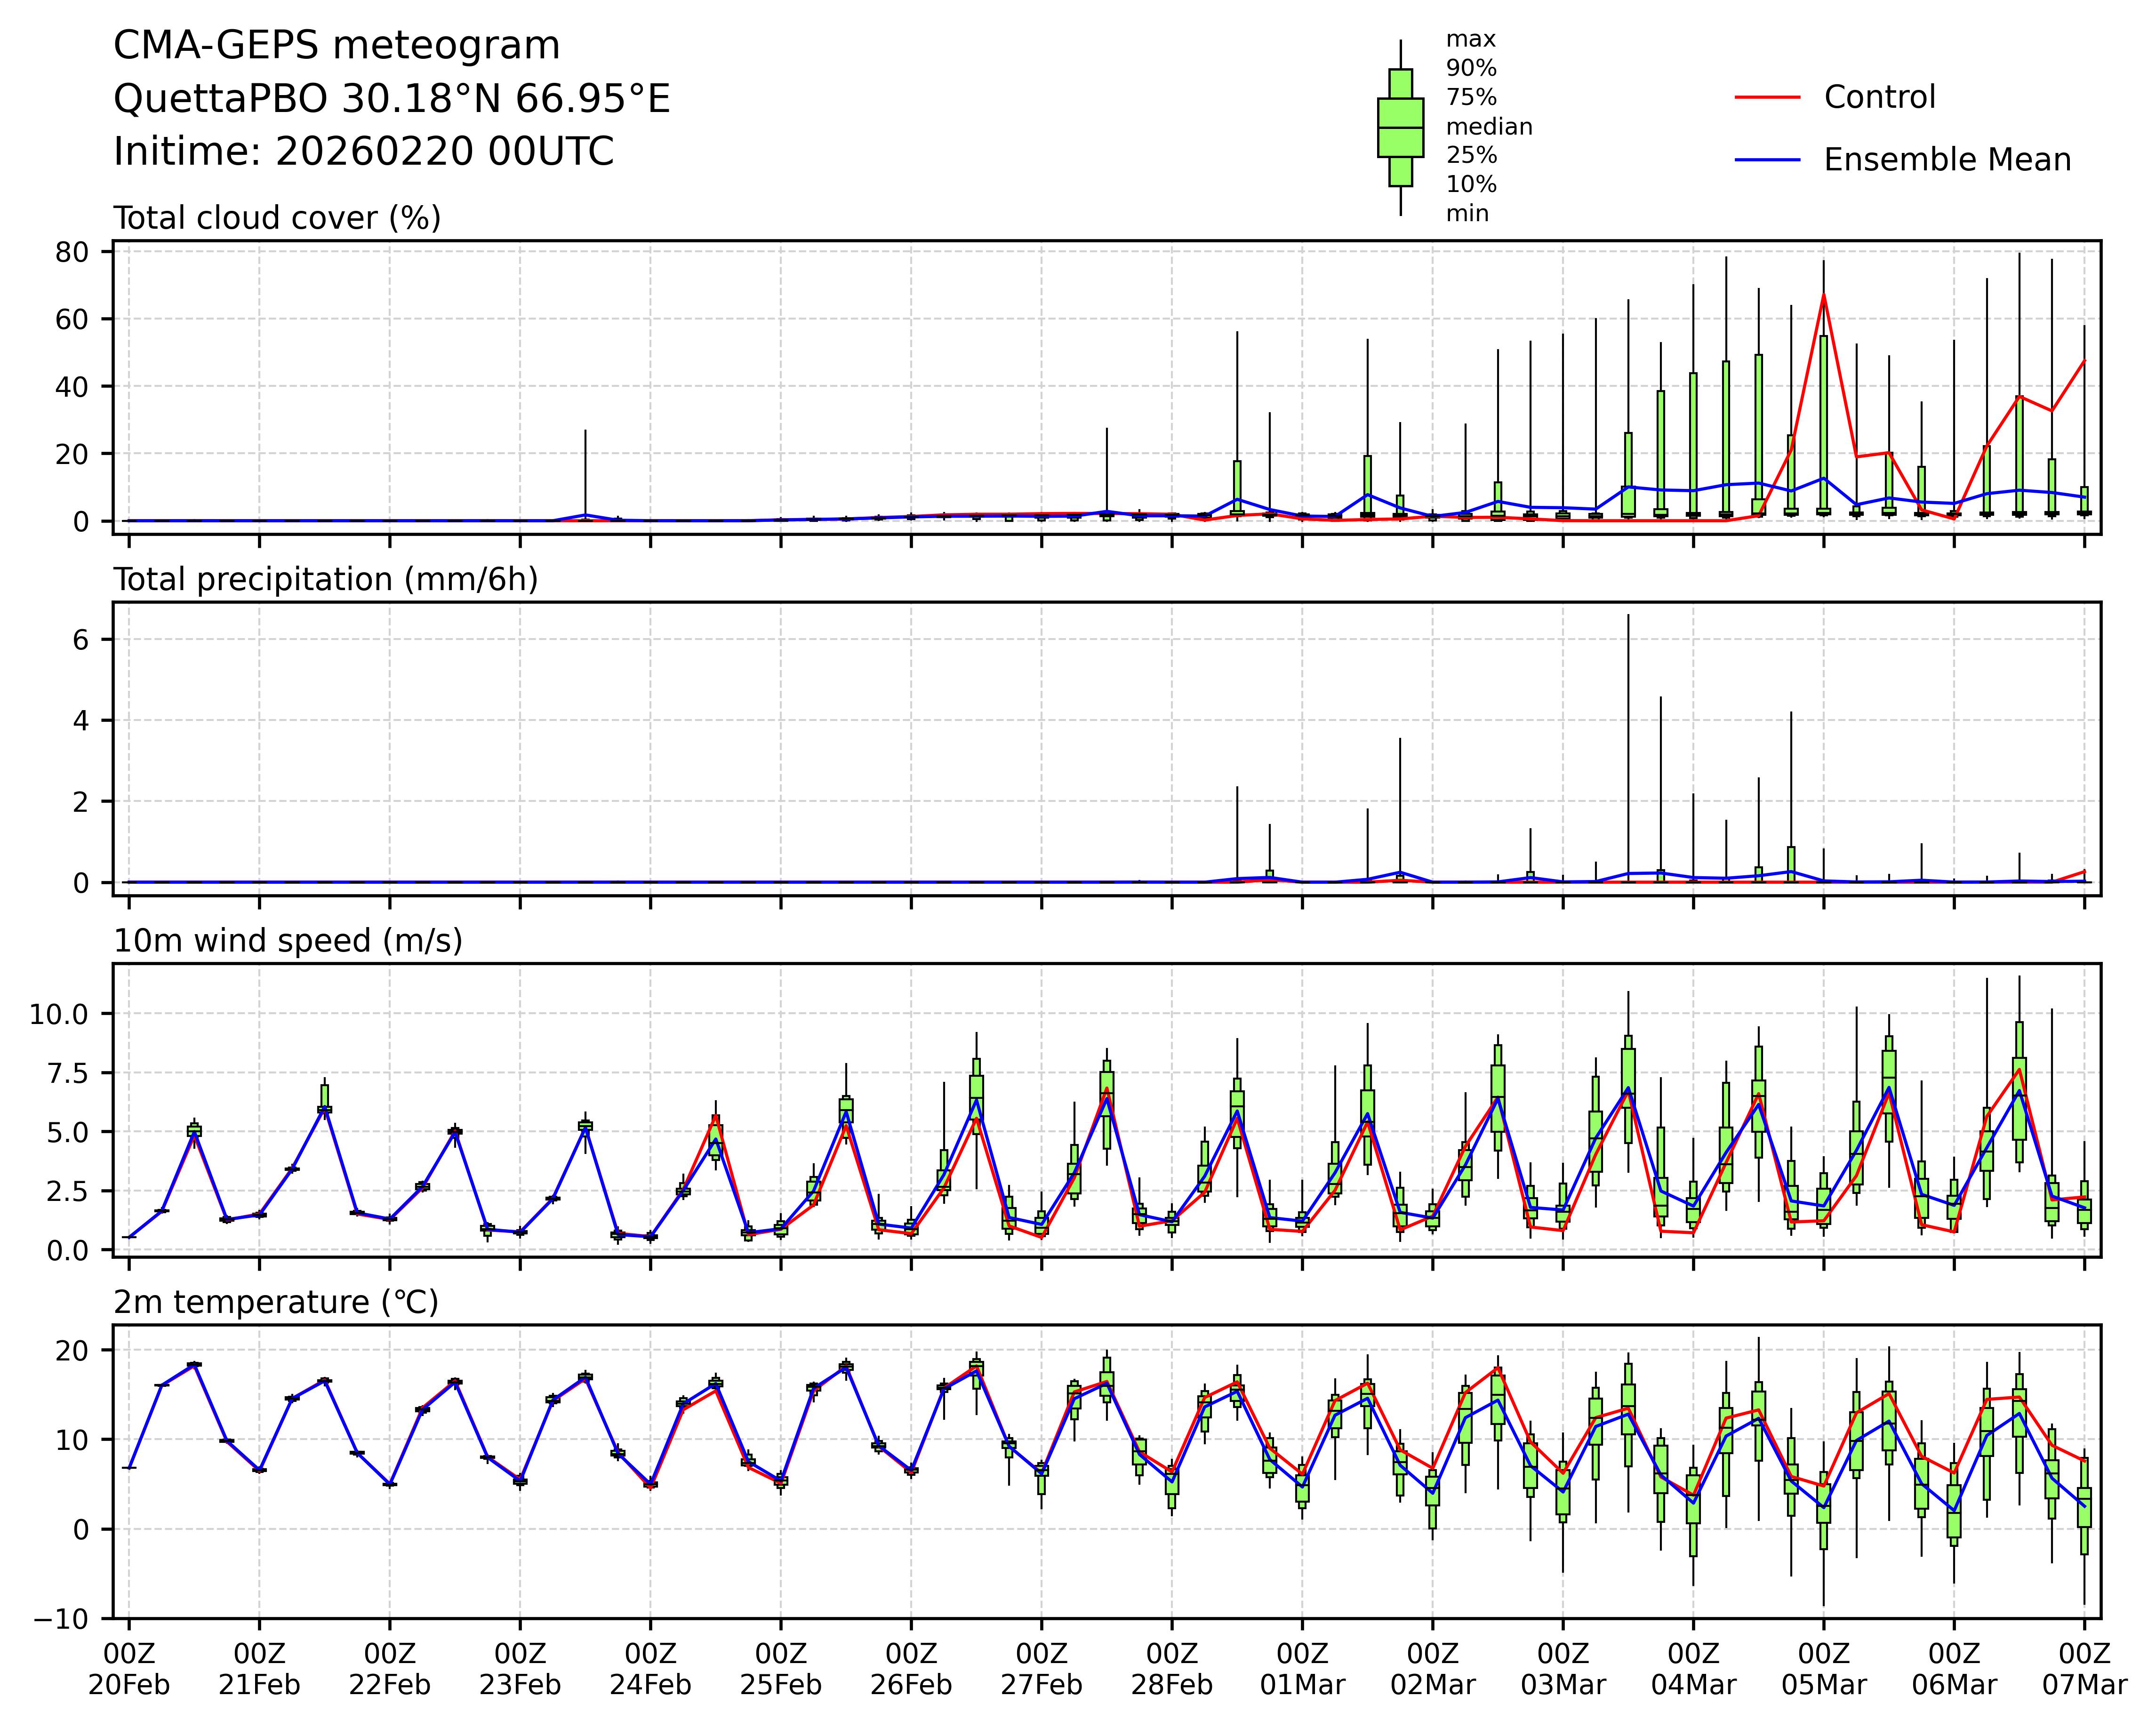Click the '00Z 07Mar' x-axis tick label

point(2084,1669)
